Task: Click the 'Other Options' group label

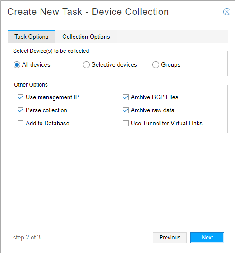Action: click(x=31, y=85)
